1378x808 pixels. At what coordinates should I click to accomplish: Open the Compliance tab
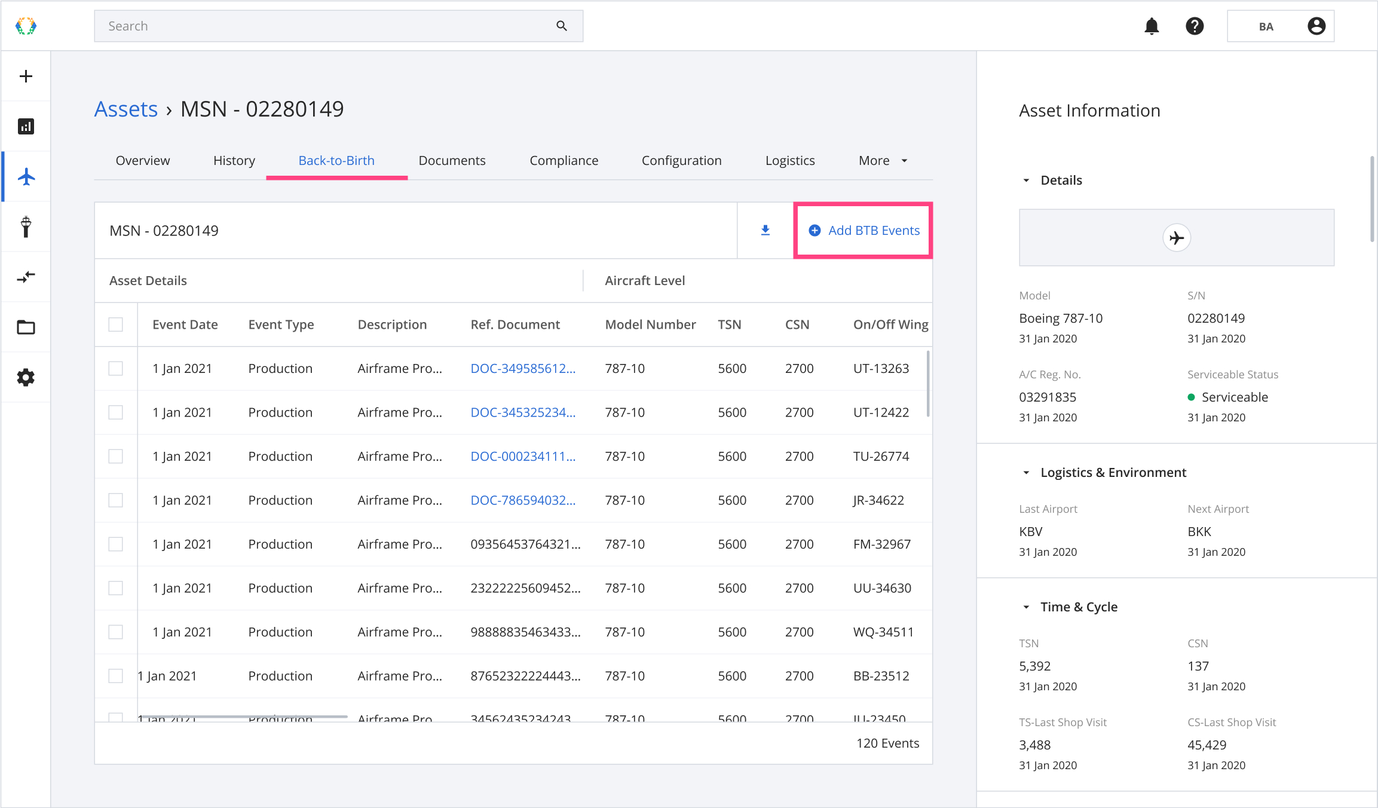pos(564,161)
